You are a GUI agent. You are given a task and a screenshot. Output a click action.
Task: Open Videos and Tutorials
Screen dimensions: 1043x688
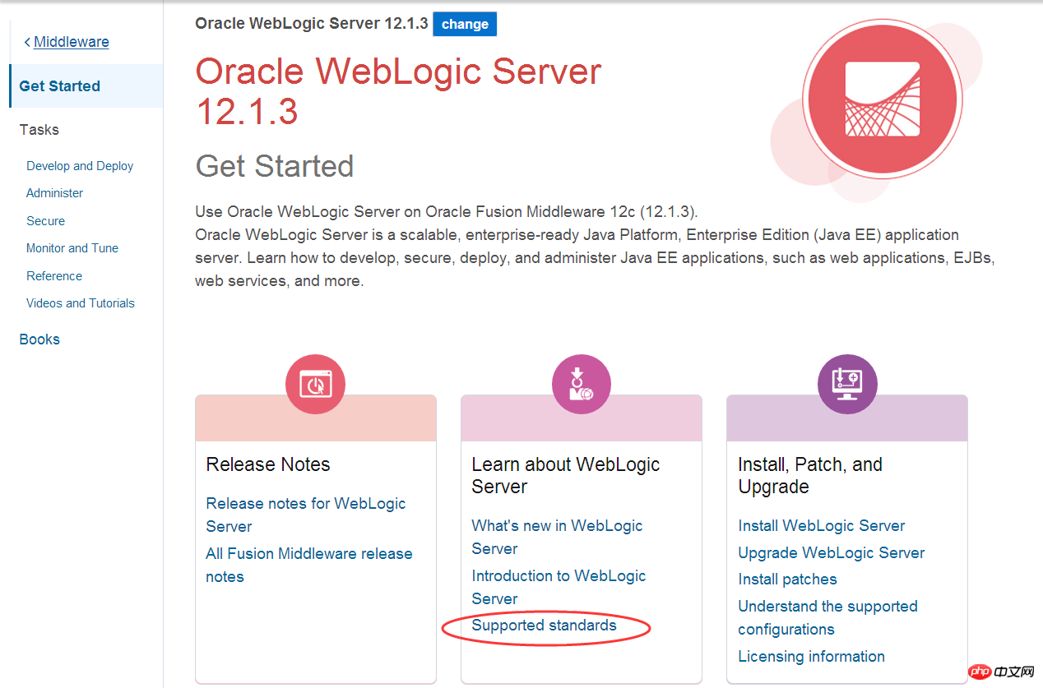pyautogui.click(x=81, y=303)
